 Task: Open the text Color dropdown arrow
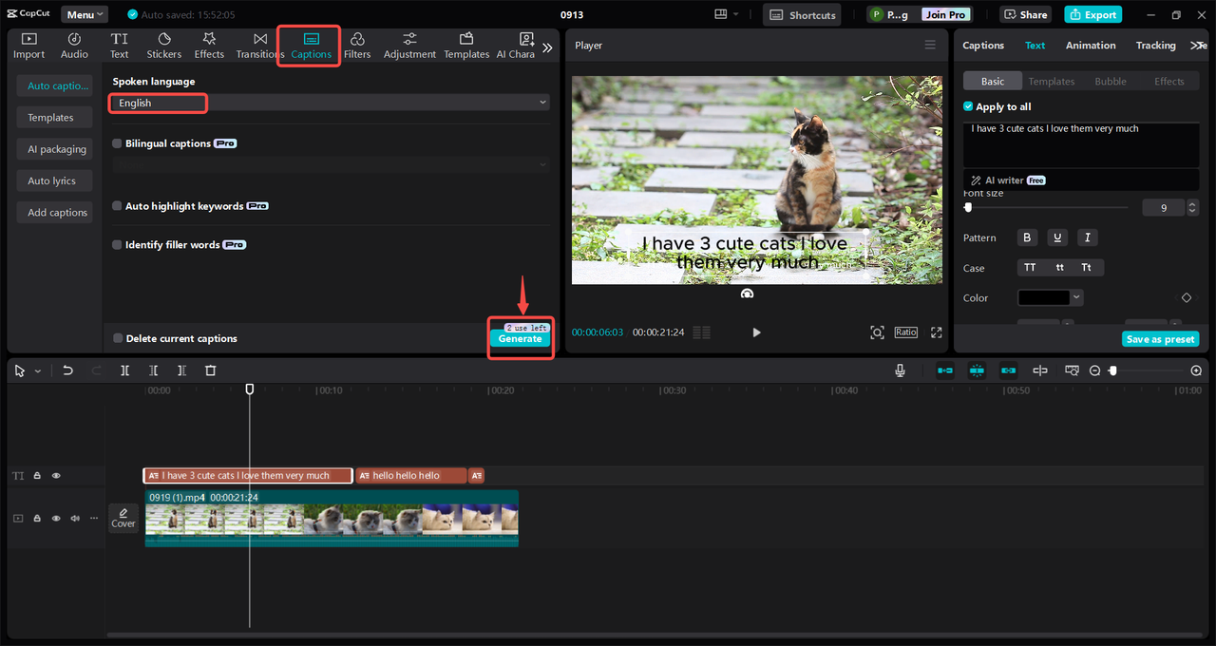point(1076,298)
